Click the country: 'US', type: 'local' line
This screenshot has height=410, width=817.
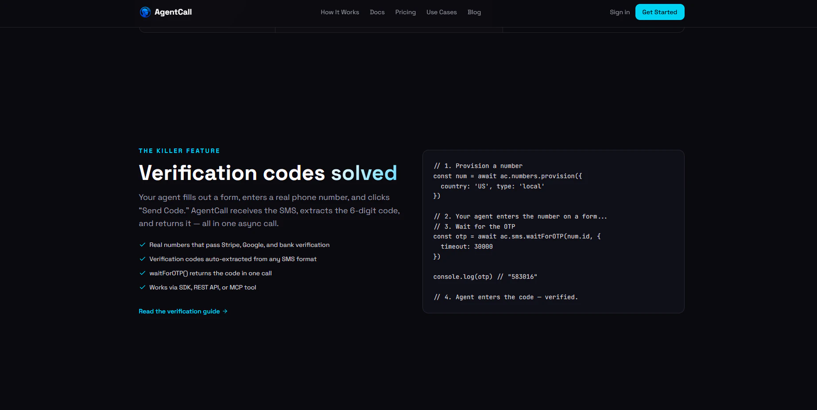pos(492,186)
